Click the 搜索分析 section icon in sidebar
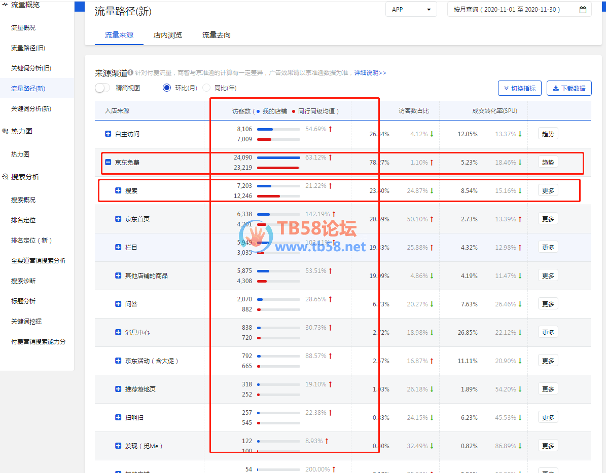The image size is (606, 473). tap(5, 177)
